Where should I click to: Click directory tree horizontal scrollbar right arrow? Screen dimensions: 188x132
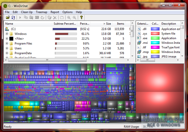[x=128, y=60]
